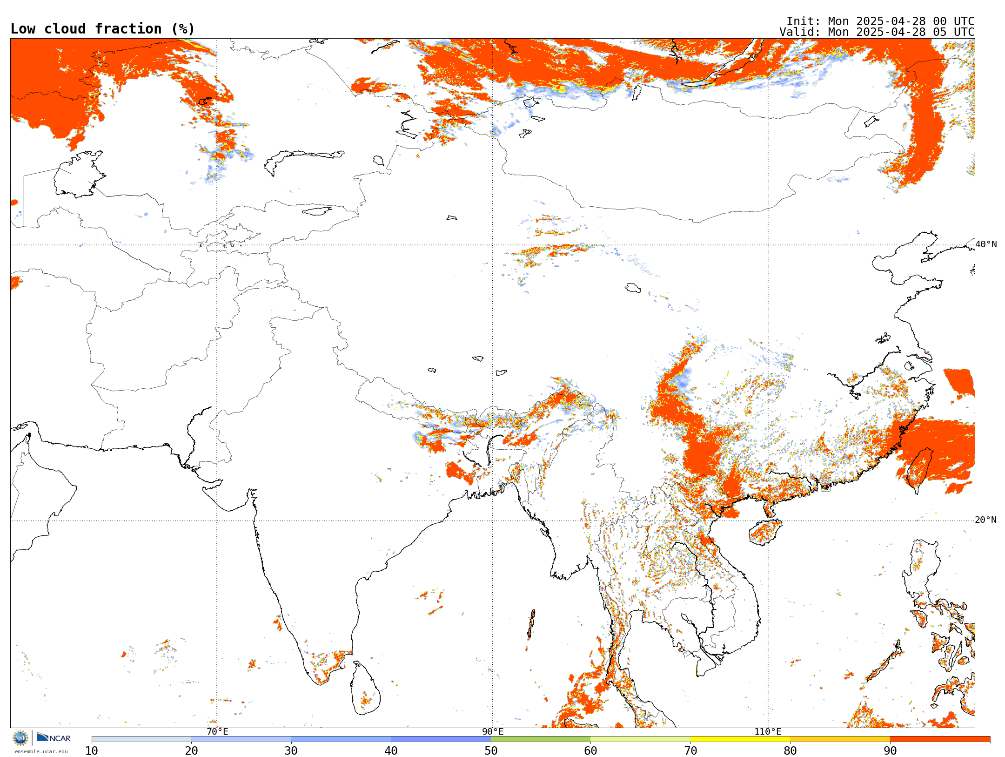
Task: Click the colorbar tick label '50'
Action: pyautogui.click(x=491, y=751)
